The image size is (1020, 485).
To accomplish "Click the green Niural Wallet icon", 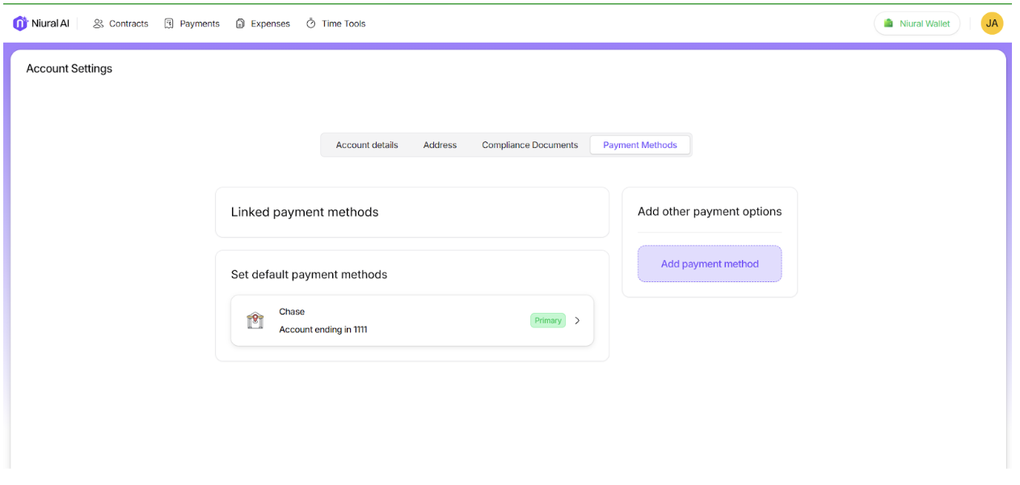I will click(889, 23).
